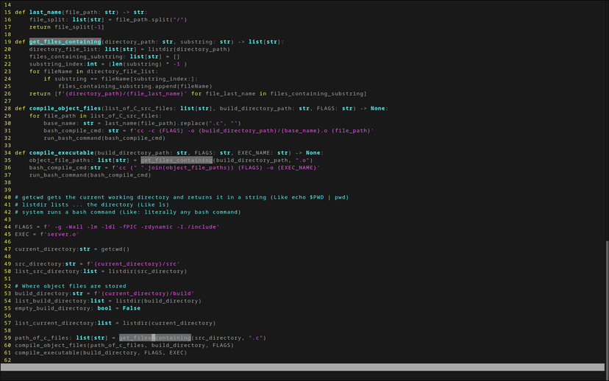Click line number 40 in the gutter

click(x=7, y=197)
